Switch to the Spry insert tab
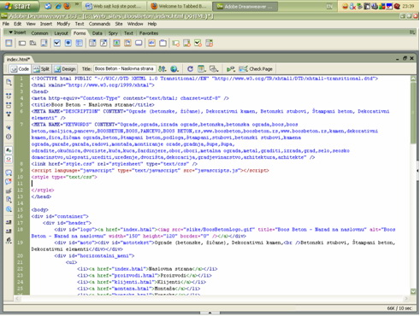Viewport: 420px width, 316px height. pos(113,33)
